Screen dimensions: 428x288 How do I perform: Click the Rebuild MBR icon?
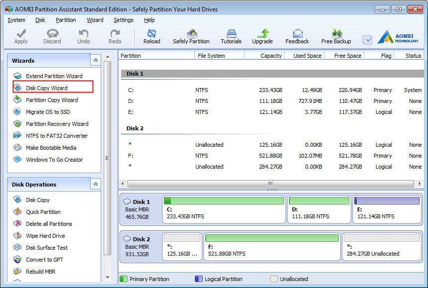point(17,272)
